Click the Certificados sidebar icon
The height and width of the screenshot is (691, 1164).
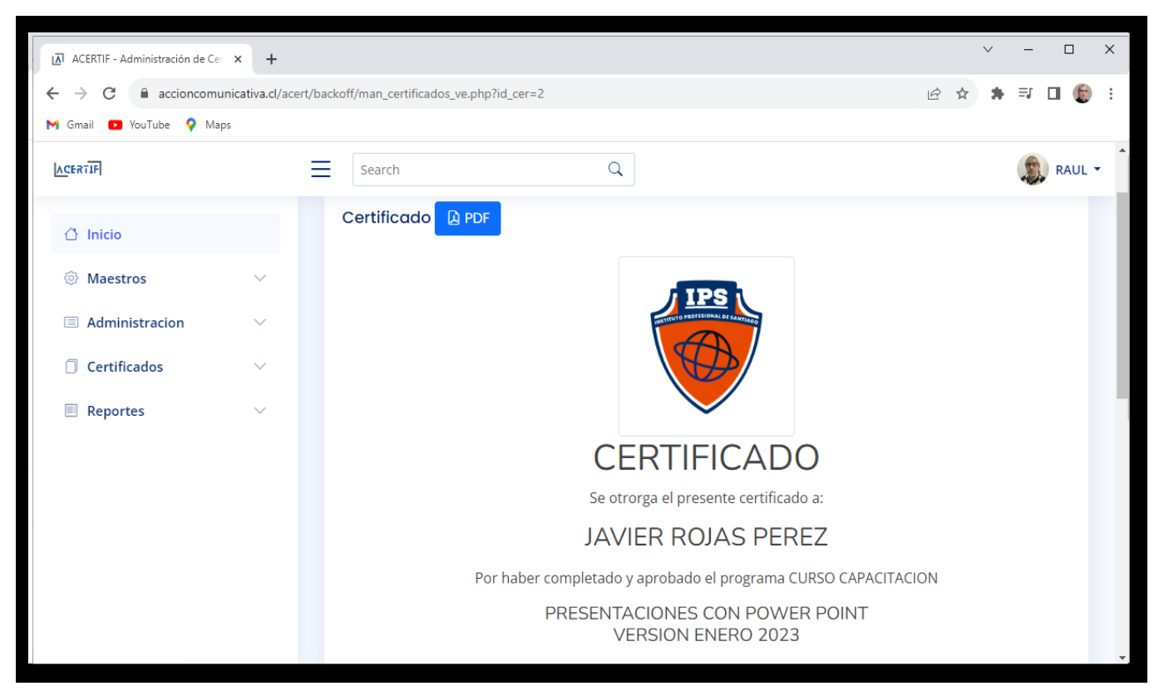click(72, 367)
